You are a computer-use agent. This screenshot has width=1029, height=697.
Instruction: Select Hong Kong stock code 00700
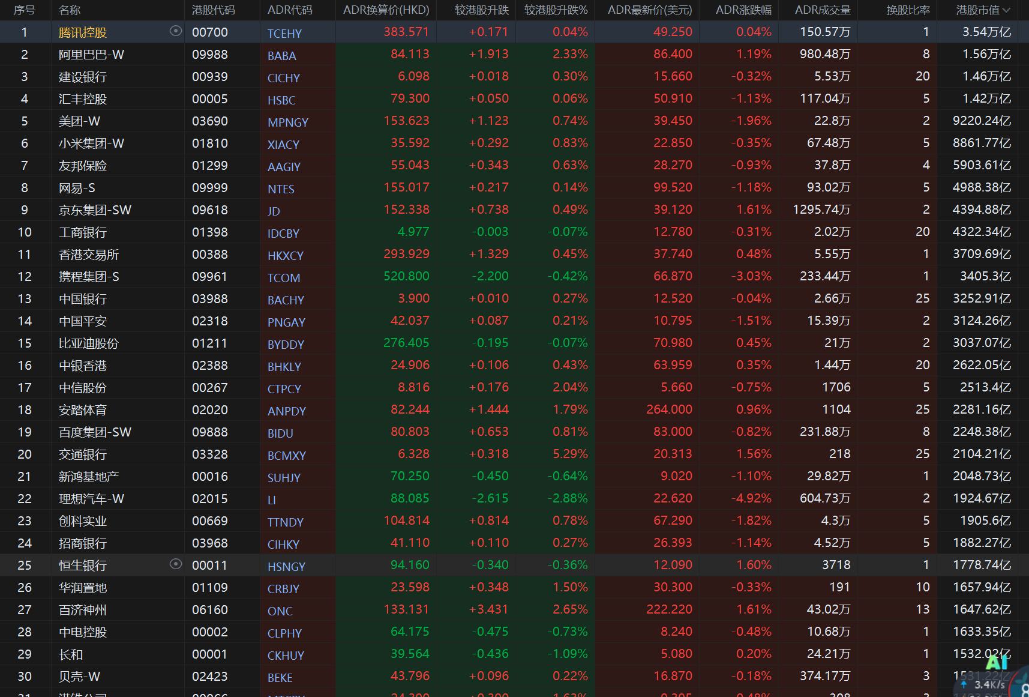[x=210, y=32]
